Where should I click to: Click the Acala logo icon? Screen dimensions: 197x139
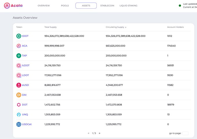click(7, 5)
